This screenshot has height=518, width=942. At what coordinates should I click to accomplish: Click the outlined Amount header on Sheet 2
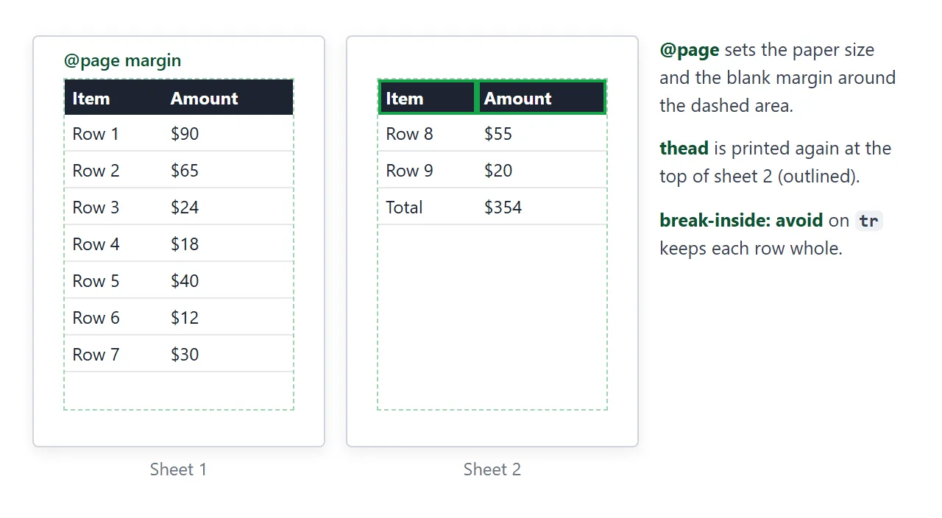(x=542, y=98)
